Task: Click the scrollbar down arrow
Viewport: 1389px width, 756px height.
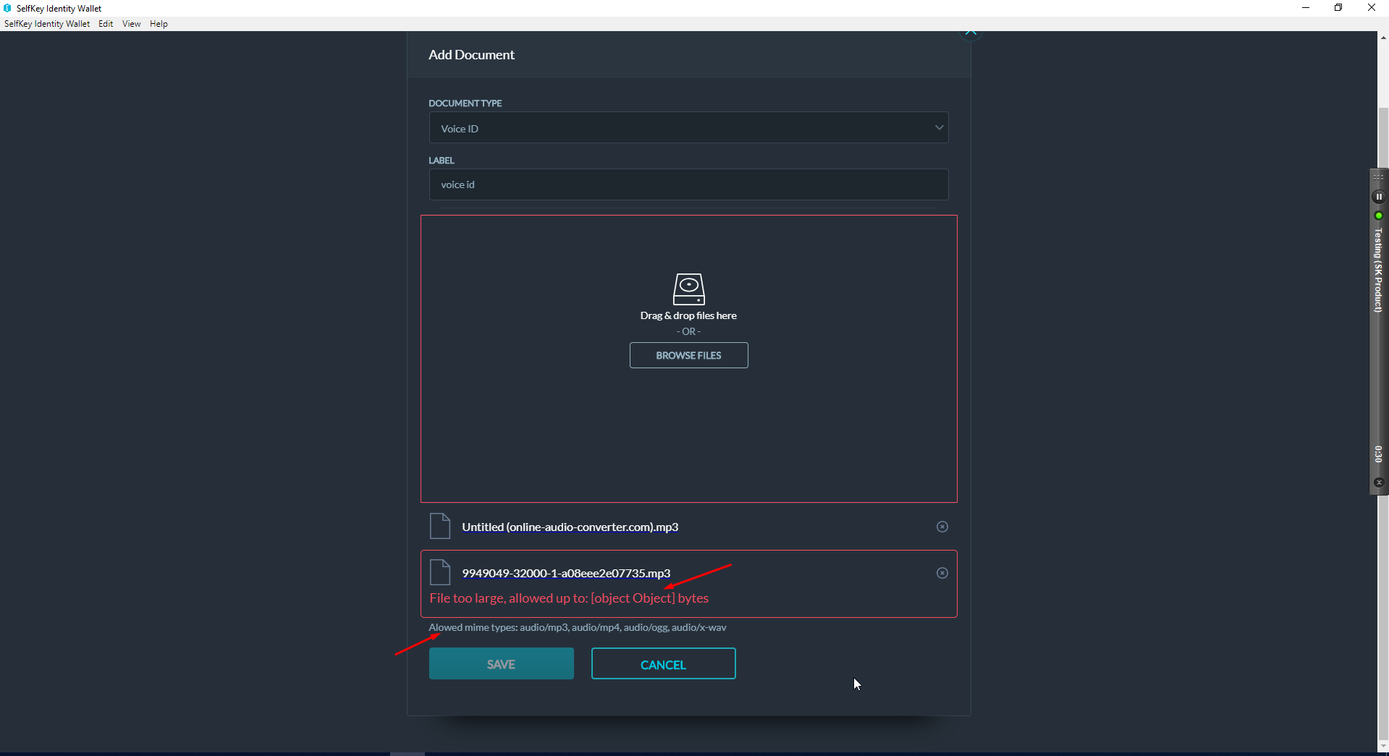Action: pos(1383,747)
